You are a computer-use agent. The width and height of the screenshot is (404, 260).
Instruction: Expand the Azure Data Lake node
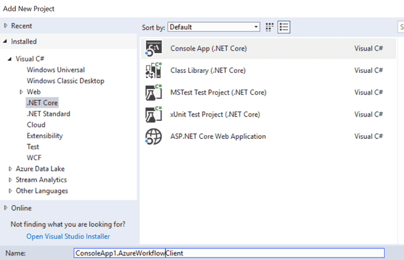pyautogui.click(x=10, y=169)
